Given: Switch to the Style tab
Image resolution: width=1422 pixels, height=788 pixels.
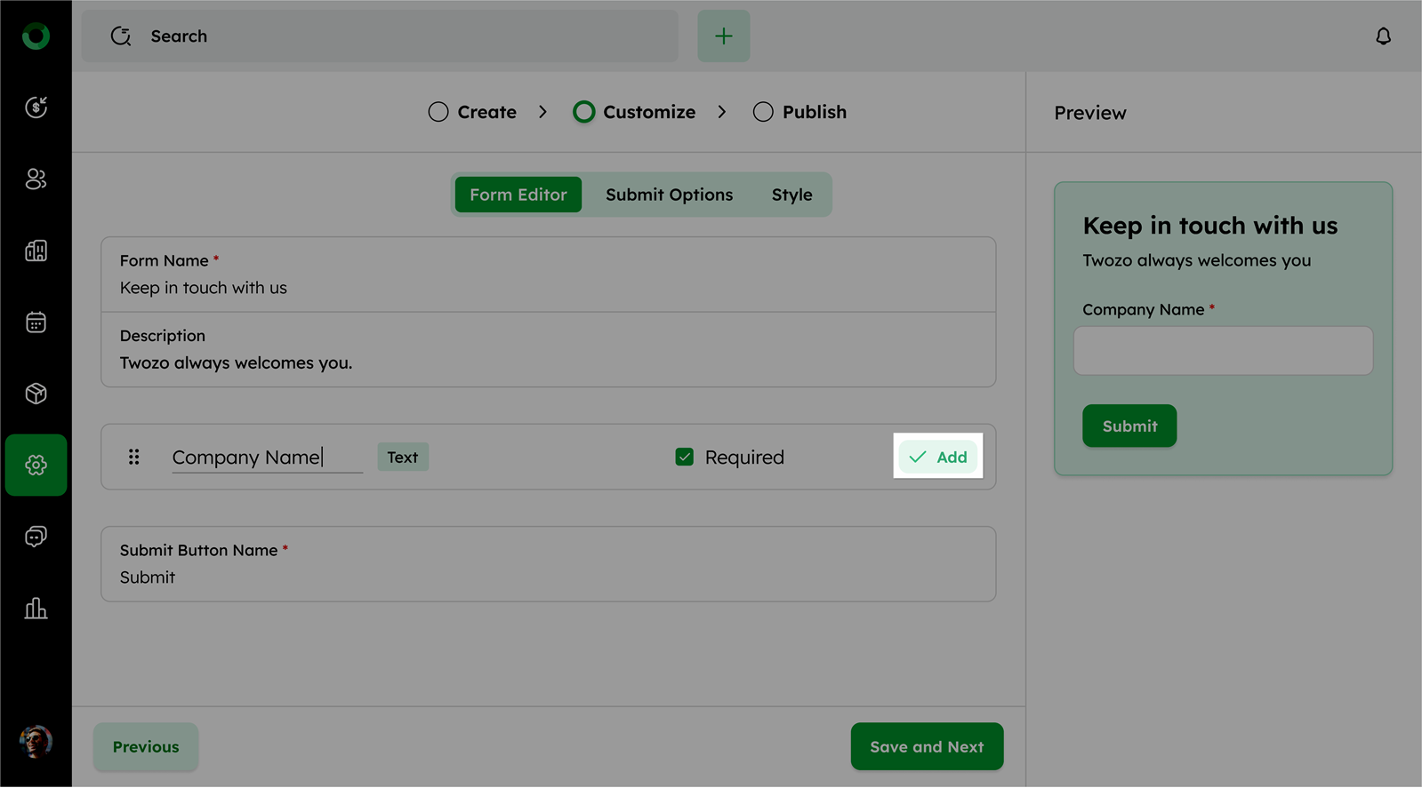Looking at the screenshot, I should coord(791,195).
